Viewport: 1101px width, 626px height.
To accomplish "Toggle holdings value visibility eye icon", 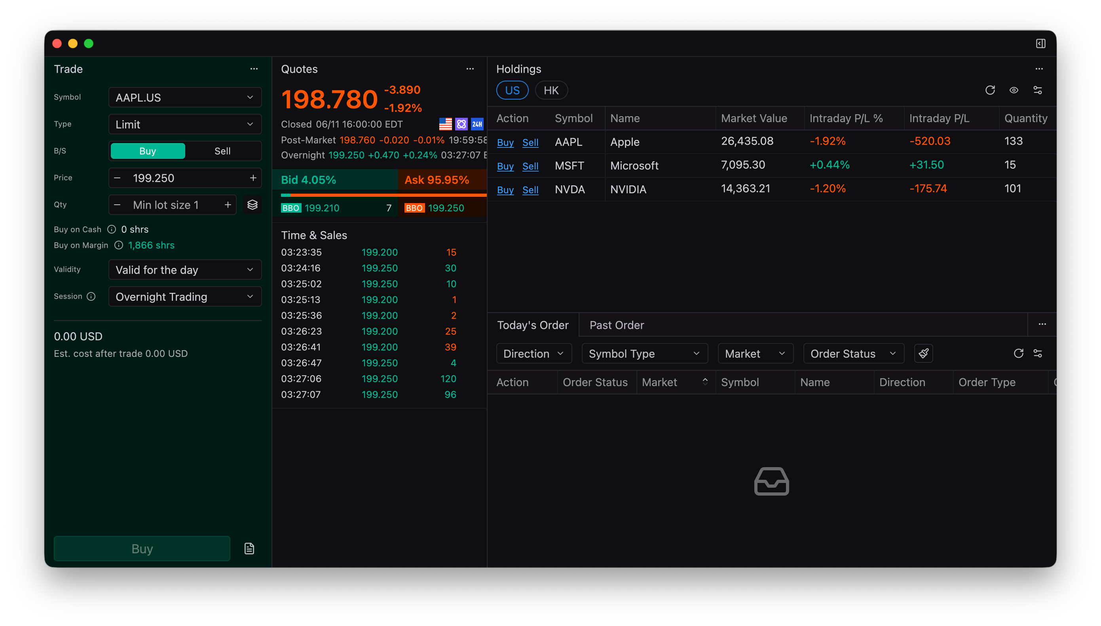I will (x=1014, y=90).
